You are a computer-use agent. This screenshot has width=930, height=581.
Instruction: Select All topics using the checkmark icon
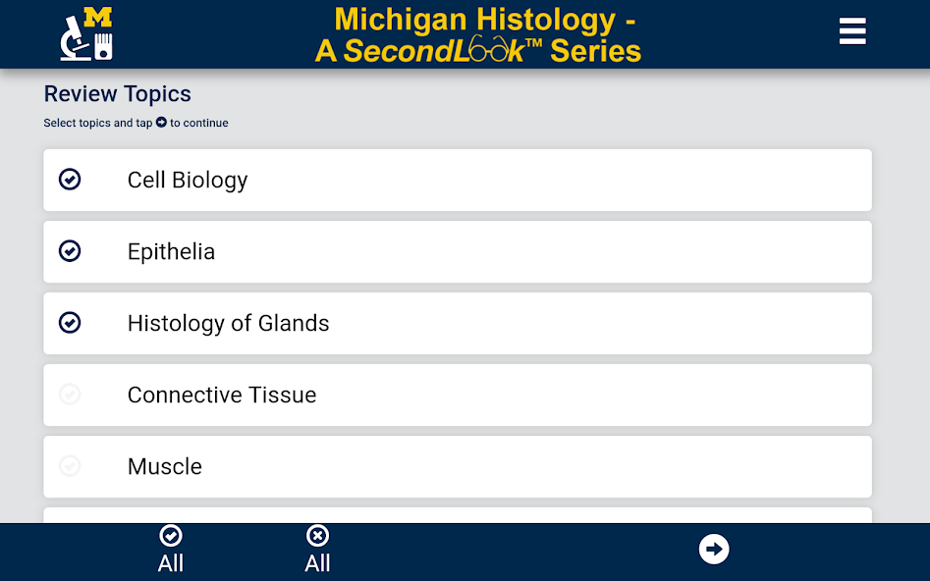171,549
